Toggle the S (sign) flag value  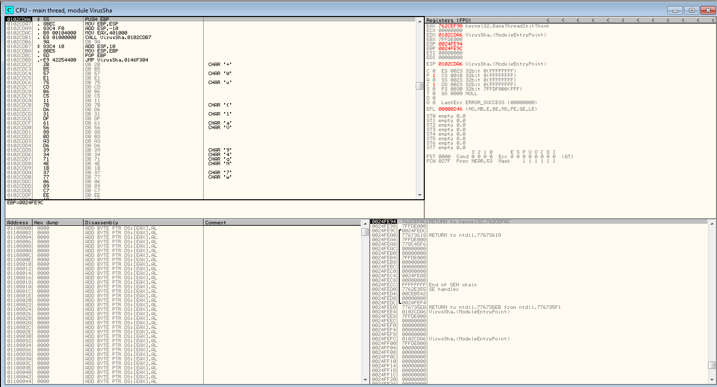(434, 89)
